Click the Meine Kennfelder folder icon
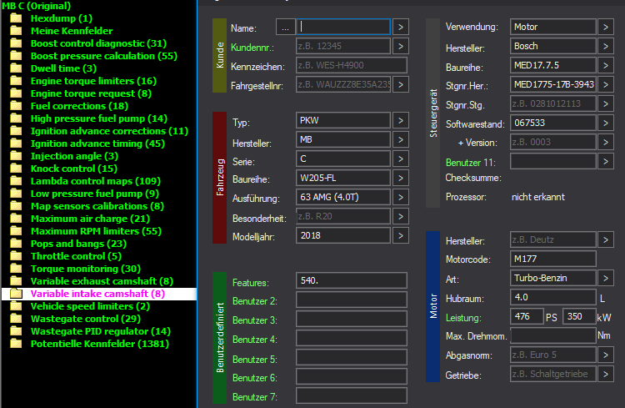Viewport: 625px width, 408px height. point(16,31)
